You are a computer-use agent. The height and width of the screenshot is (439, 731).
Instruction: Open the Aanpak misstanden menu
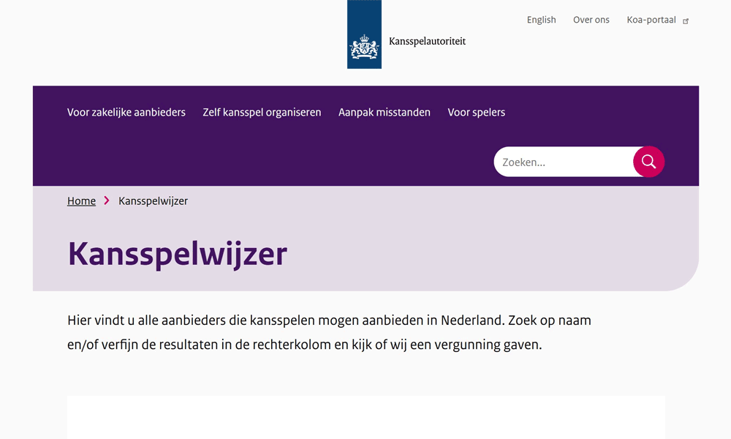click(x=385, y=113)
